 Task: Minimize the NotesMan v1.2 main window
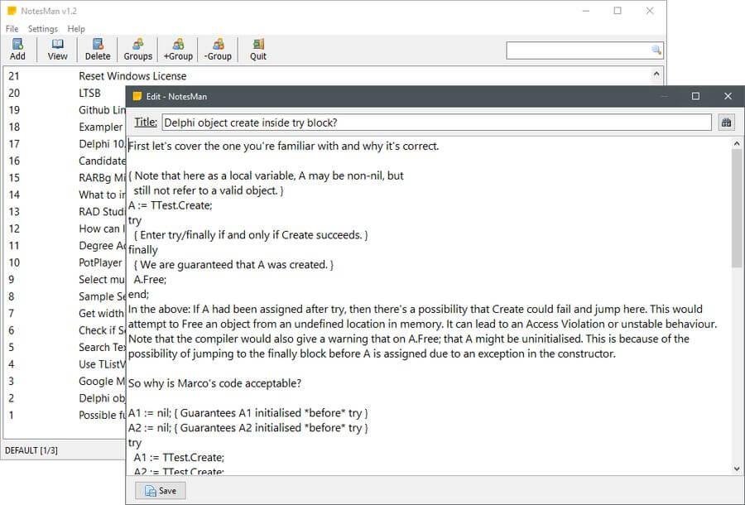(x=586, y=11)
